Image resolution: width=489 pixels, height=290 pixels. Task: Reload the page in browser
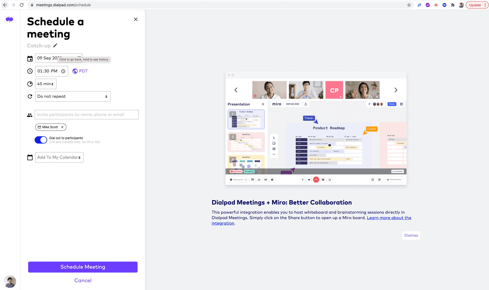click(22, 5)
